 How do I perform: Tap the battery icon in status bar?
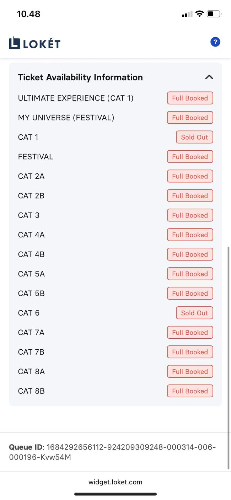214,14
